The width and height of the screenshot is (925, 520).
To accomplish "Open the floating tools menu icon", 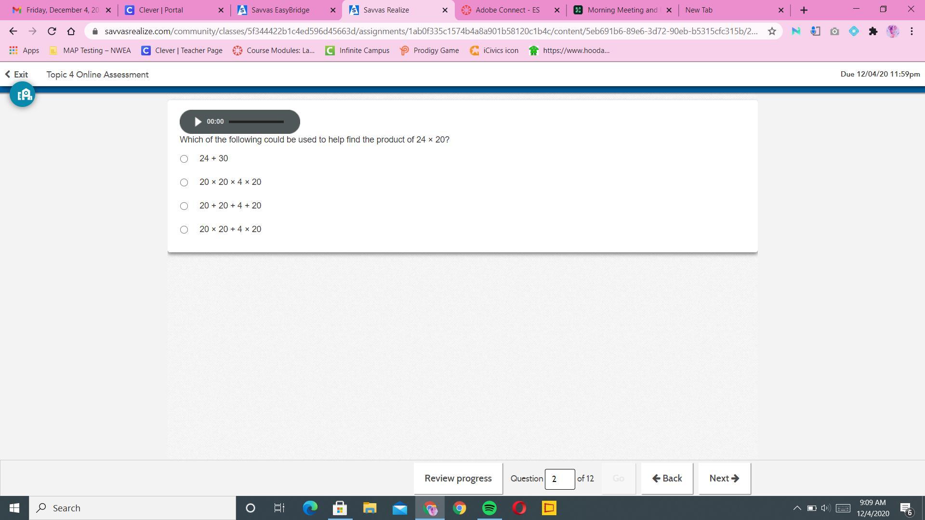I will (22, 94).
